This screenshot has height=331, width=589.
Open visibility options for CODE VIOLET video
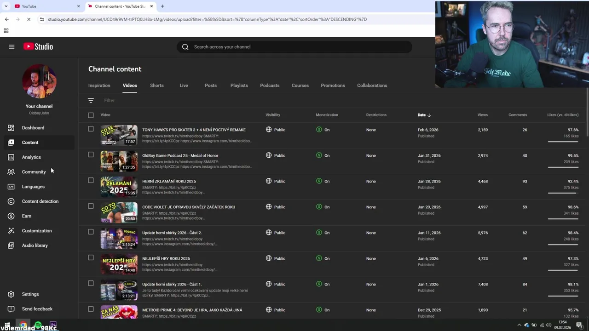click(276, 207)
